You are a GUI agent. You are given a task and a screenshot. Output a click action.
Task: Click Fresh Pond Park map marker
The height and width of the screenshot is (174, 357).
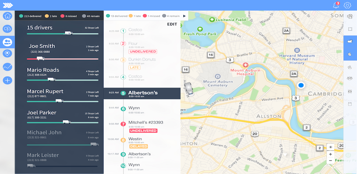200,29
